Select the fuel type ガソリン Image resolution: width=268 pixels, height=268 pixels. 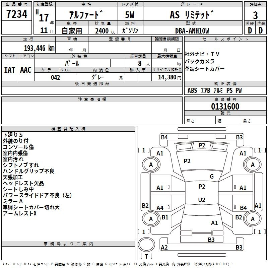130,30
